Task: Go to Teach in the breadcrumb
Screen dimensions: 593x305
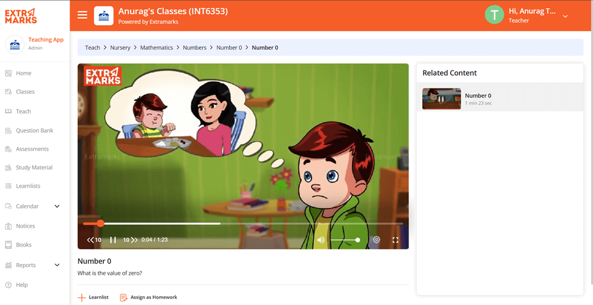Action: tap(93, 47)
